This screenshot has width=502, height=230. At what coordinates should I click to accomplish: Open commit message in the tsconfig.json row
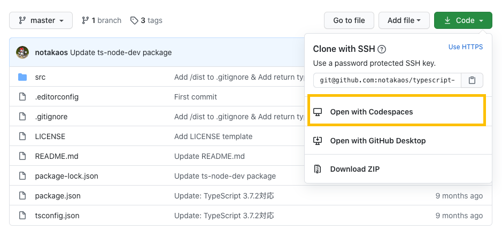pos(224,216)
